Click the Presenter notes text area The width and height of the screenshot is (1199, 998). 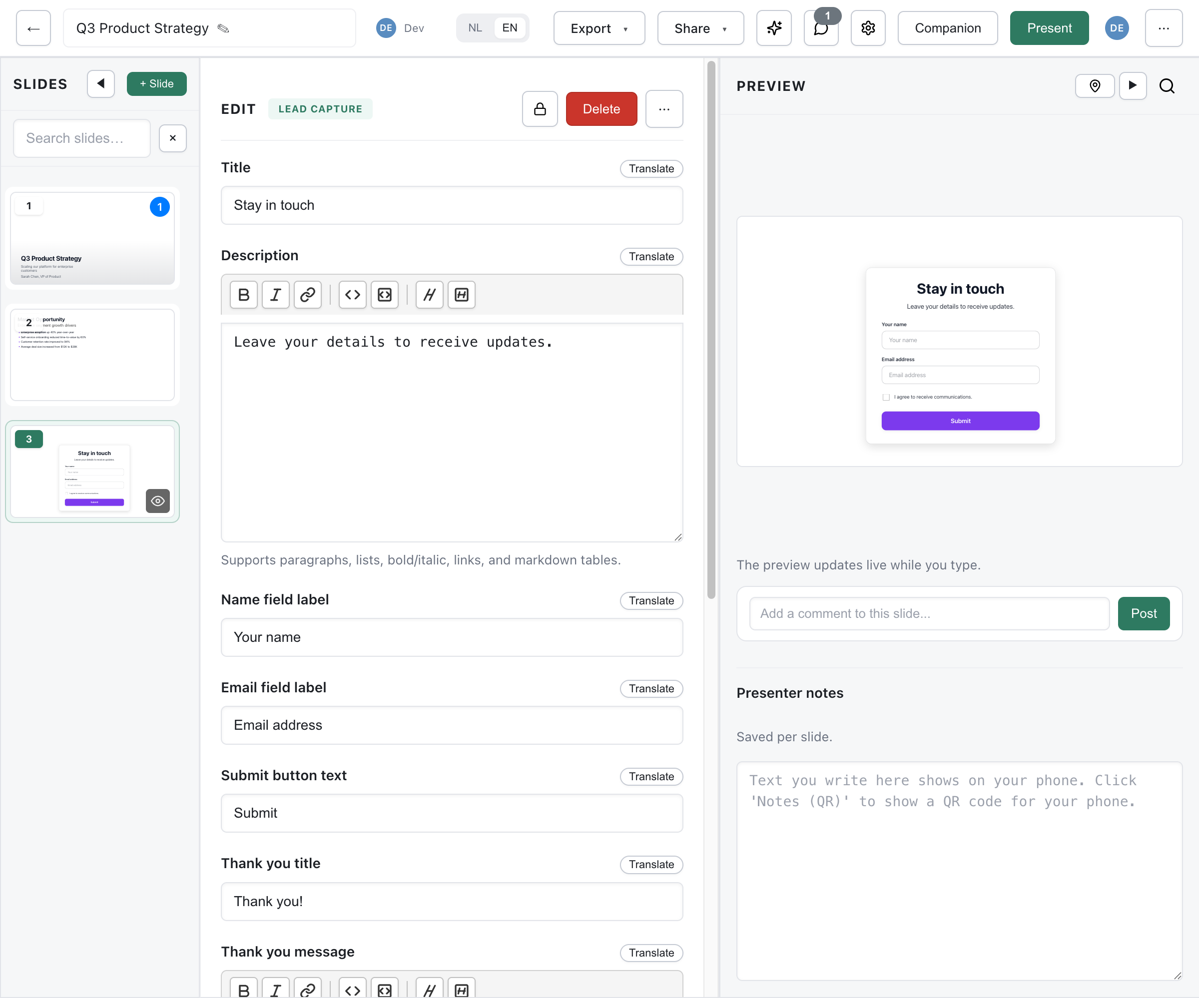click(959, 871)
